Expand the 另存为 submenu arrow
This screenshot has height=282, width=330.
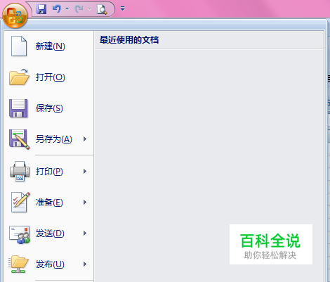pyautogui.click(x=85, y=139)
